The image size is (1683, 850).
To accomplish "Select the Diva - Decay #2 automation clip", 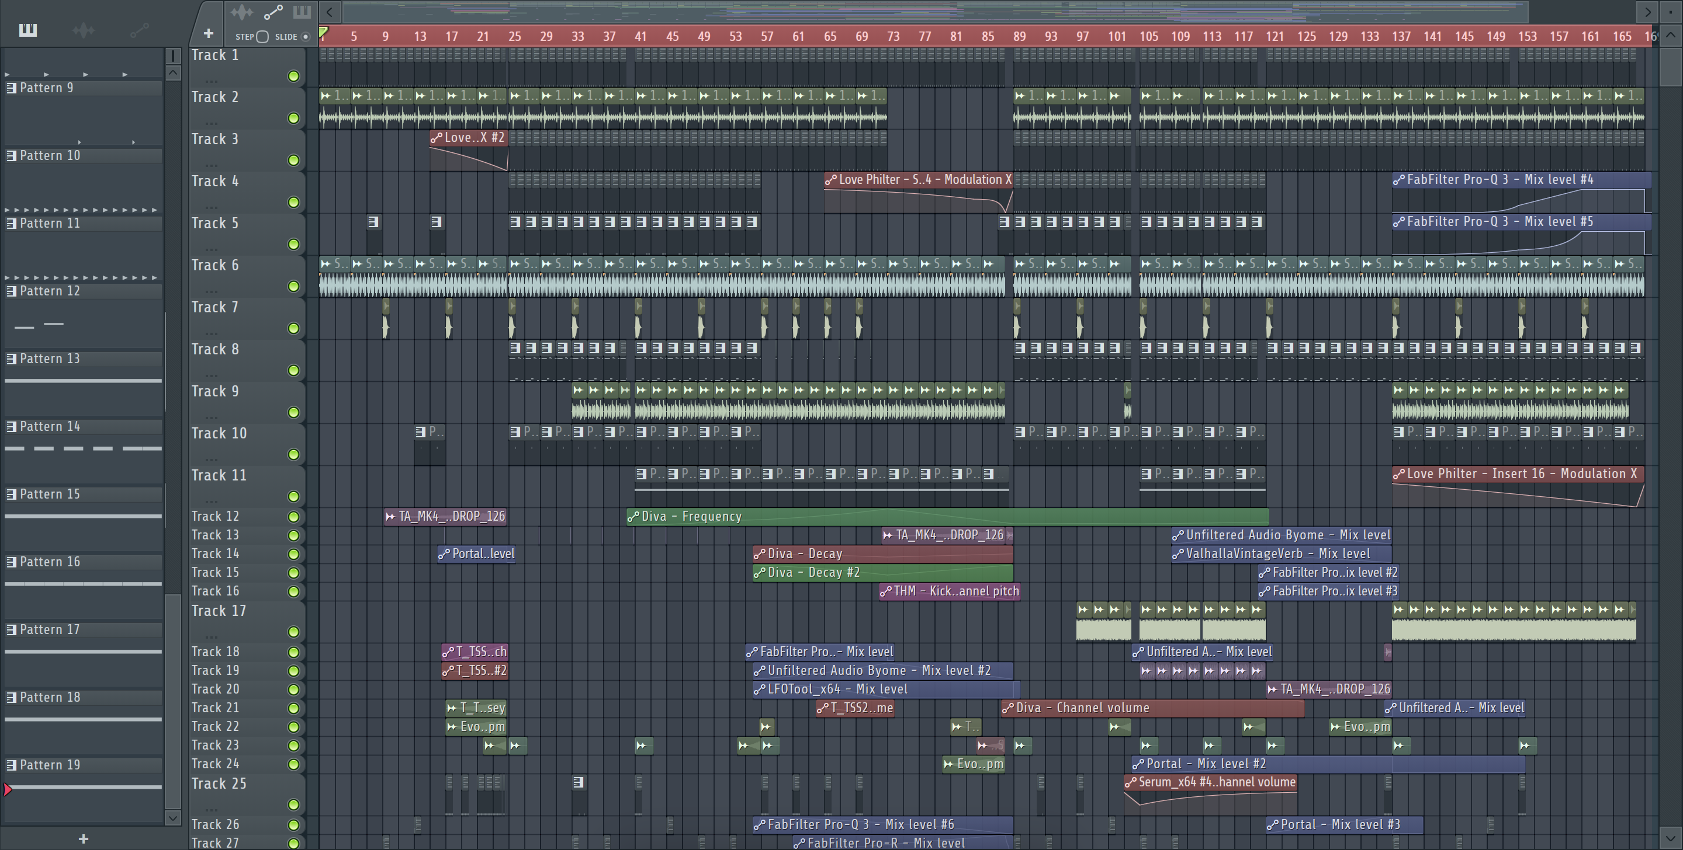I will [882, 573].
